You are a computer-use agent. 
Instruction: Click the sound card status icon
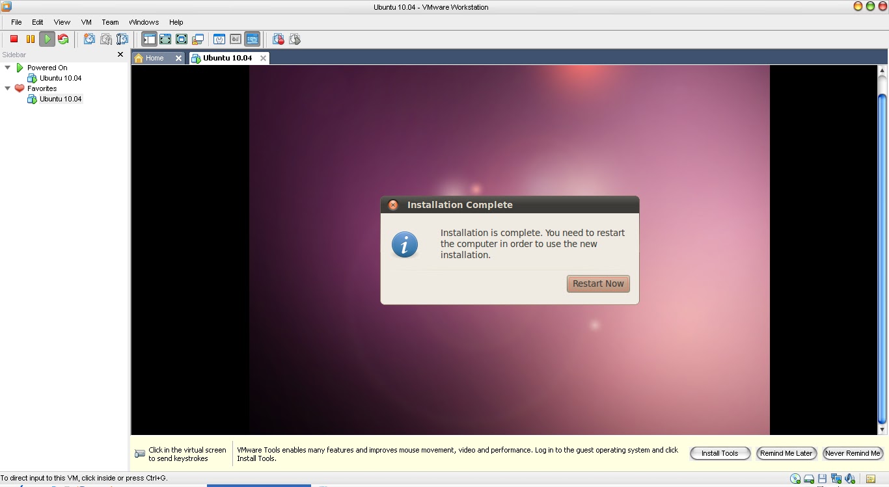(850, 479)
